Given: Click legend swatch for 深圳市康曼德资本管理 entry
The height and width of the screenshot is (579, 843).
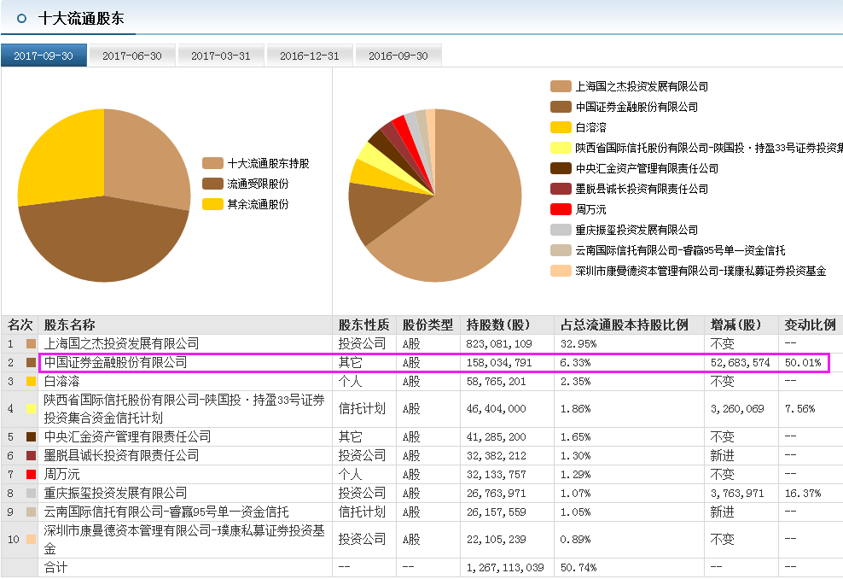Looking at the screenshot, I should [561, 271].
